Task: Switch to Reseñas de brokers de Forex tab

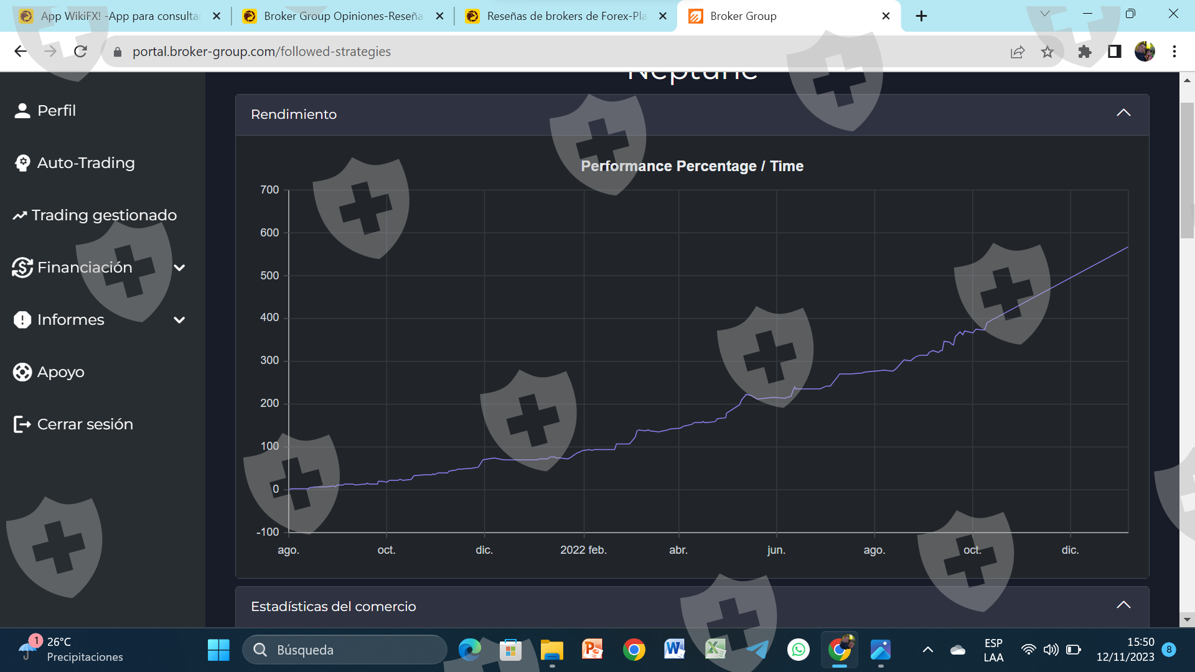Action: click(x=565, y=16)
